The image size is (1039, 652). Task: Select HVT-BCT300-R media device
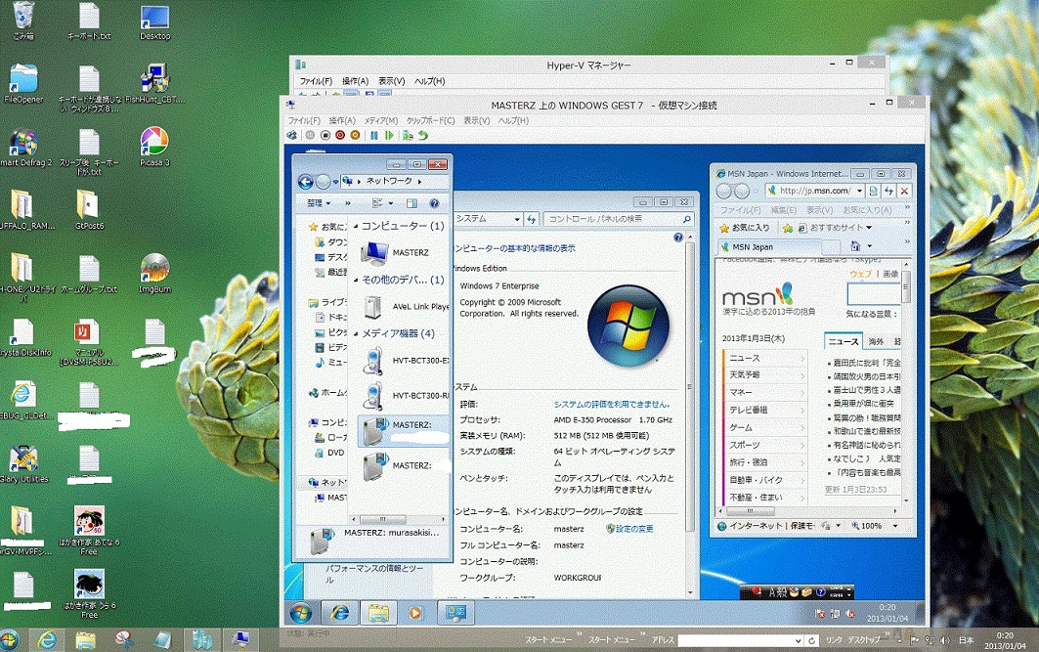[x=405, y=396]
